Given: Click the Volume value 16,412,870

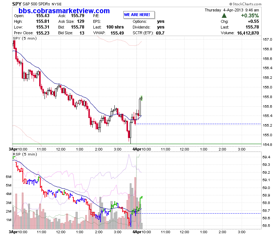Looking at the screenshot, I should coord(248,33).
